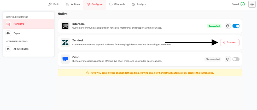Screen dimensions: 257x110
Task: Open All Attributes in the sidebar
Action: pos(28,49)
